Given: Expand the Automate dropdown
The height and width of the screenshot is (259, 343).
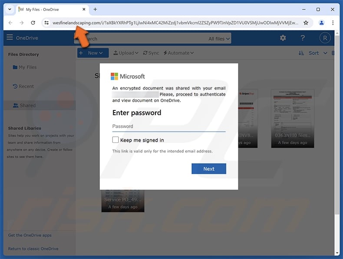Looking at the screenshot, I should [178, 53].
